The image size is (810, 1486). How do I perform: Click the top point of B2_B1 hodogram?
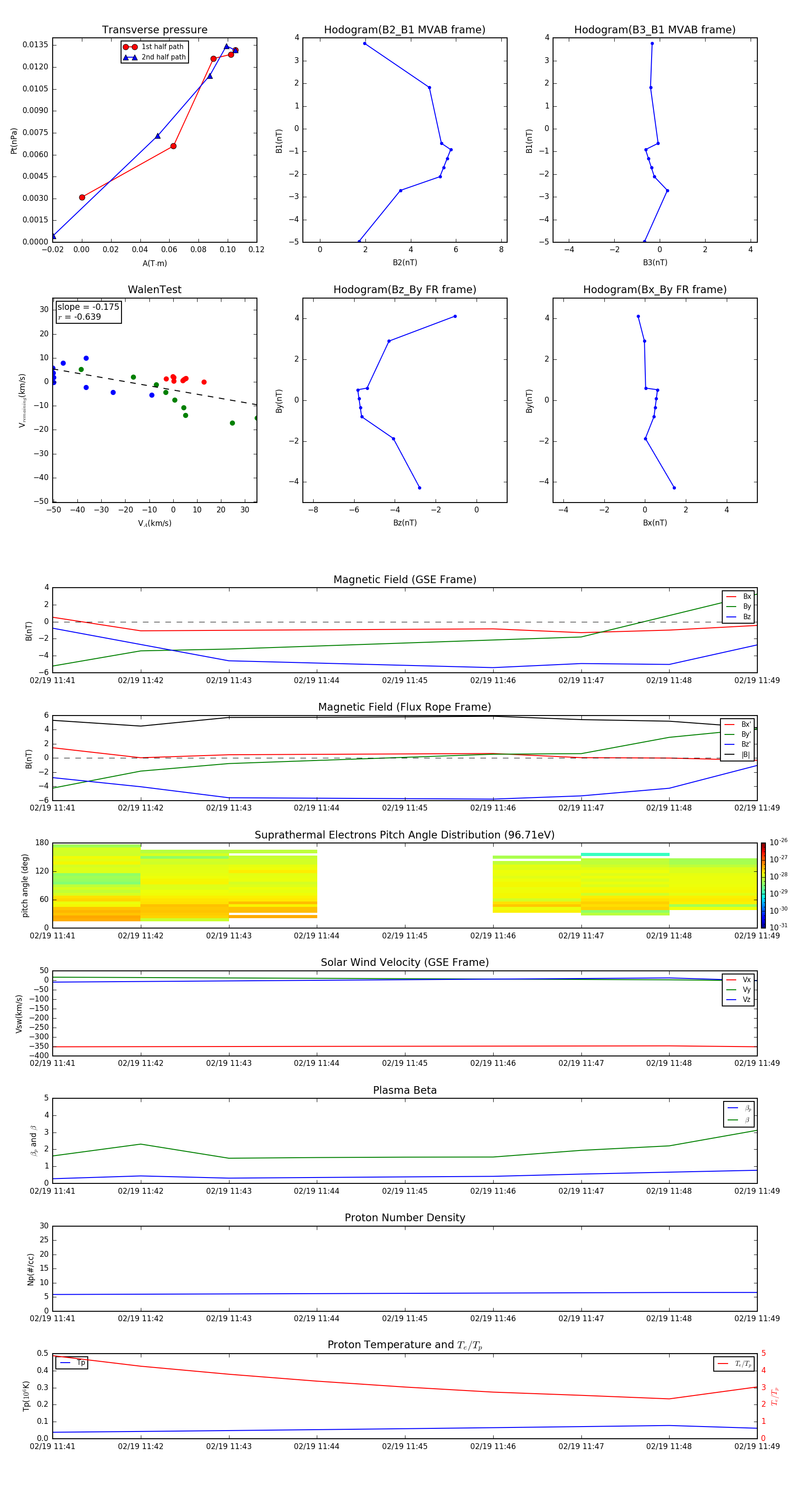click(x=364, y=43)
